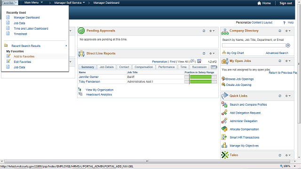The width and height of the screenshot is (301, 169).
Task: Focus the Company Directory search field
Action: click(254, 46)
